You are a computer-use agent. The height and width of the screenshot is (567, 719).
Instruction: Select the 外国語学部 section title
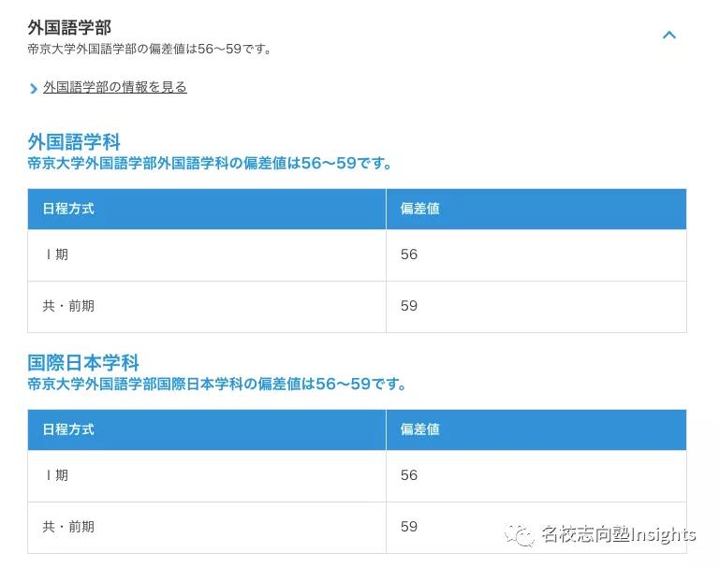(x=69, y=27)
